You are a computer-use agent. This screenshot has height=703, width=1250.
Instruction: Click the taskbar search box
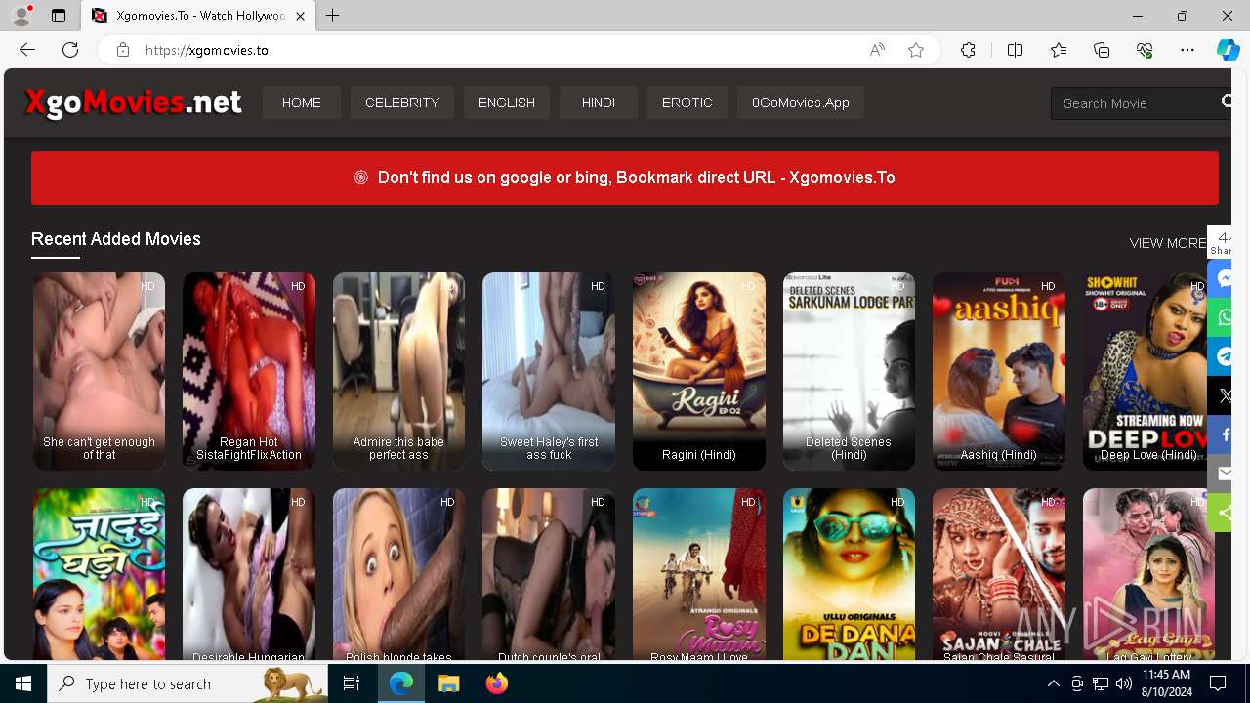click(189, 683)
